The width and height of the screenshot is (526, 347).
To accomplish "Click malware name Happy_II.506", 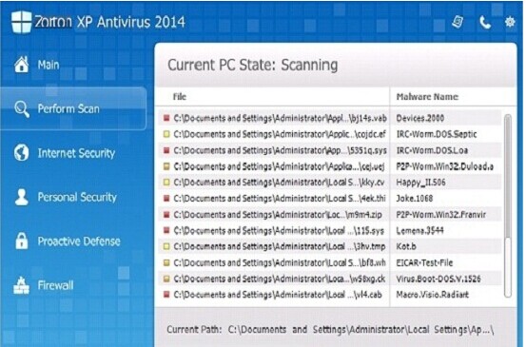I will tap(420, 183).
